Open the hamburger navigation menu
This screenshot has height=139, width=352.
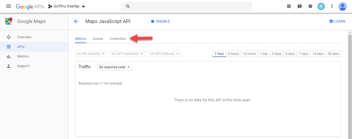click(9, 6)
